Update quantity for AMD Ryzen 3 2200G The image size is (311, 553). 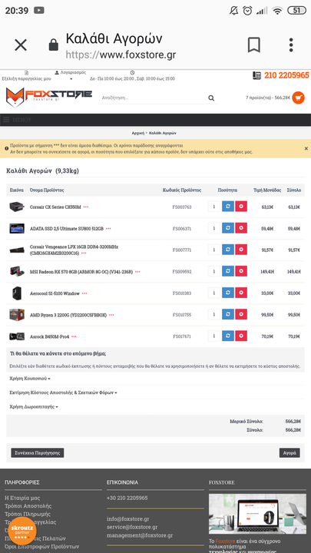(x=228, y=314)
